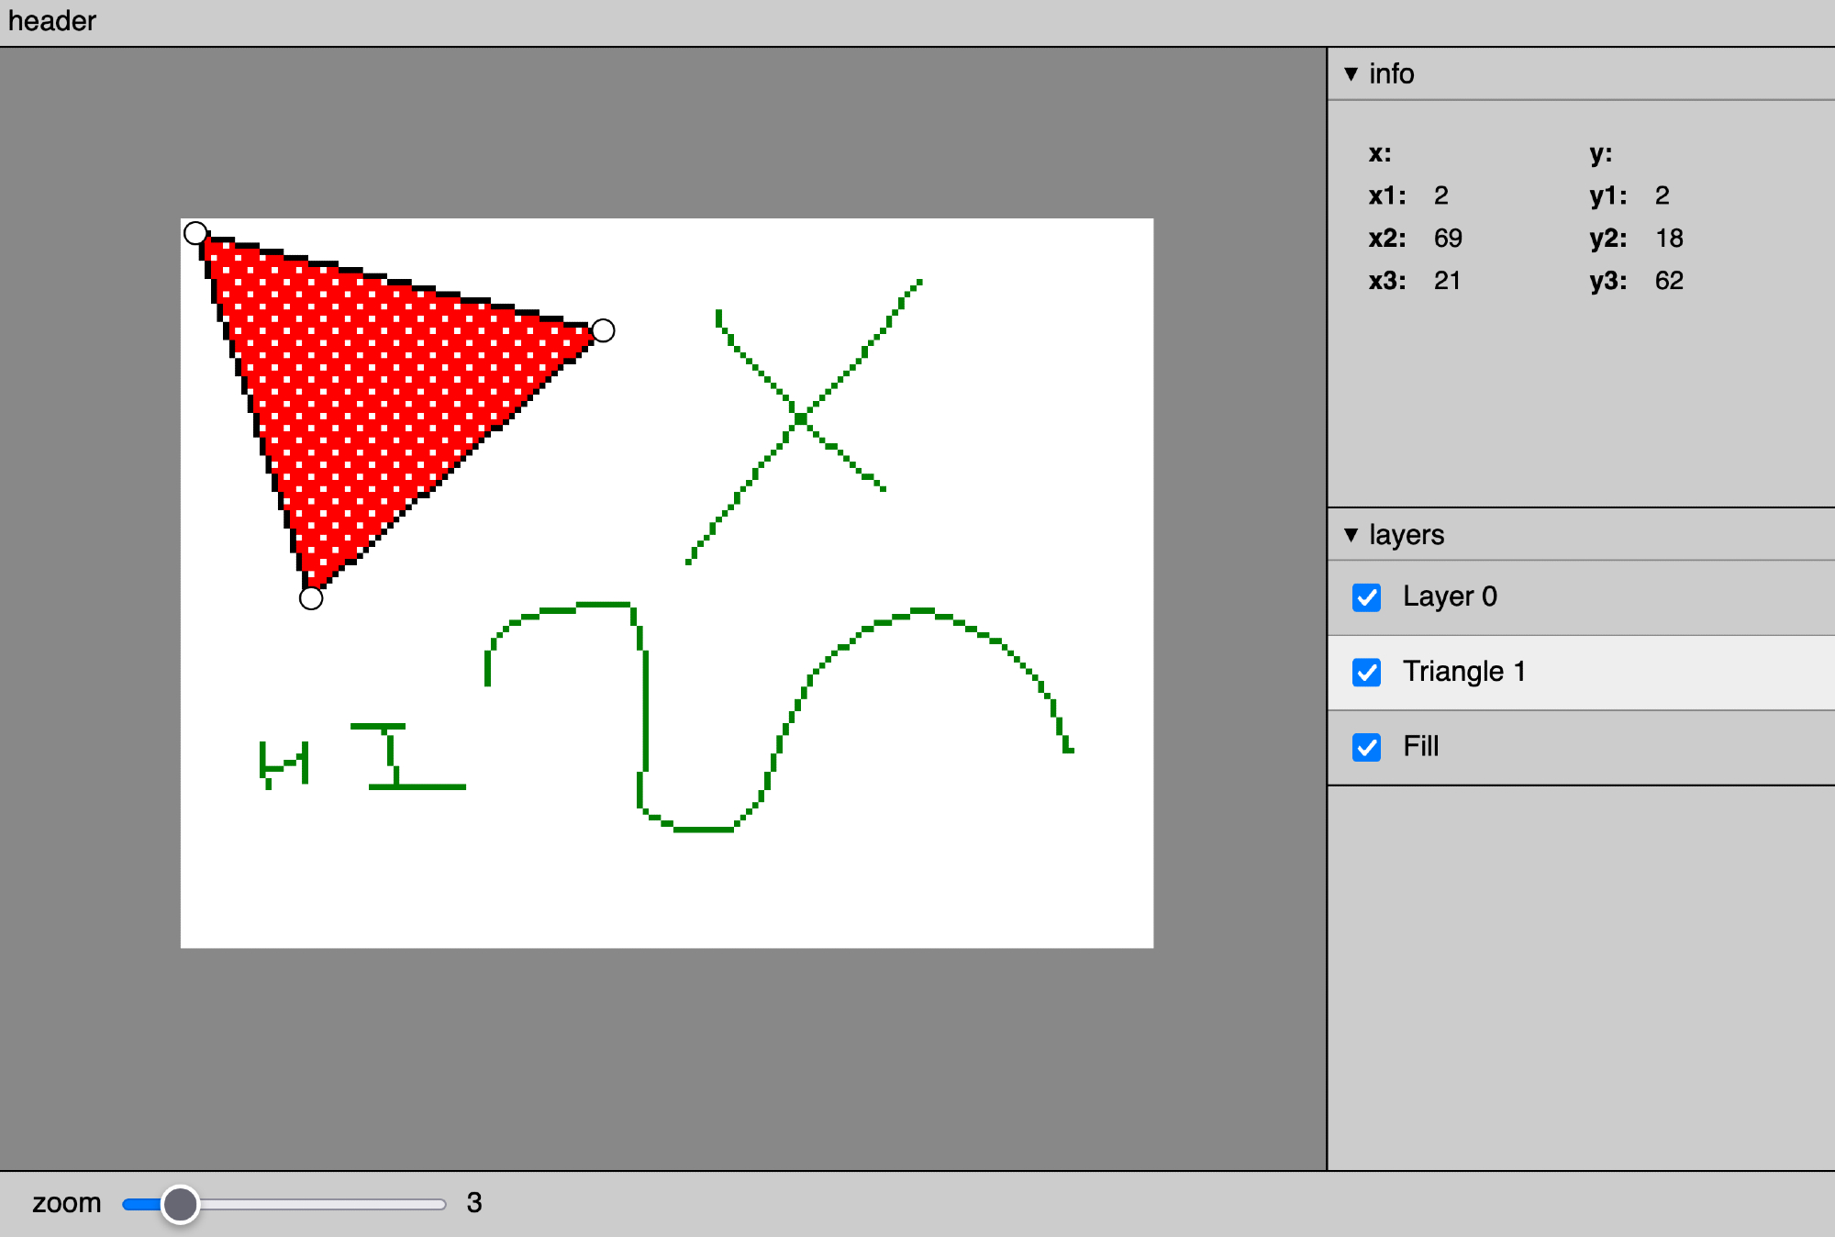Click inside the red dotted triangle
The width and height of the screenshot is (1835, 1237).
[x=367, y=385]
